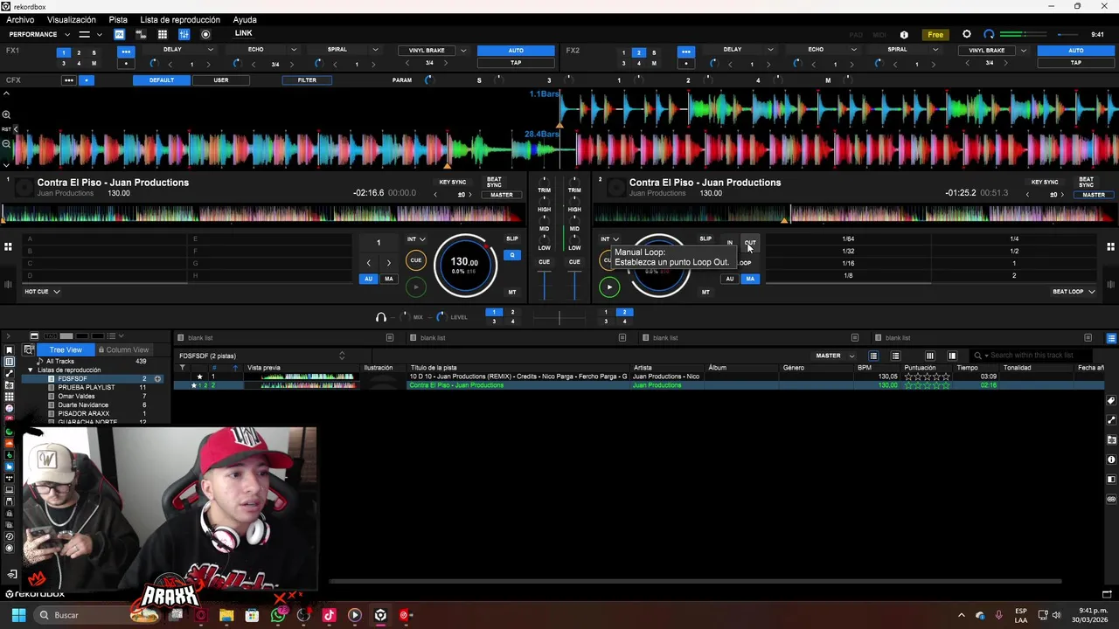
Task: Select track Contra El Piso row
Action: (x=638, y=385)
